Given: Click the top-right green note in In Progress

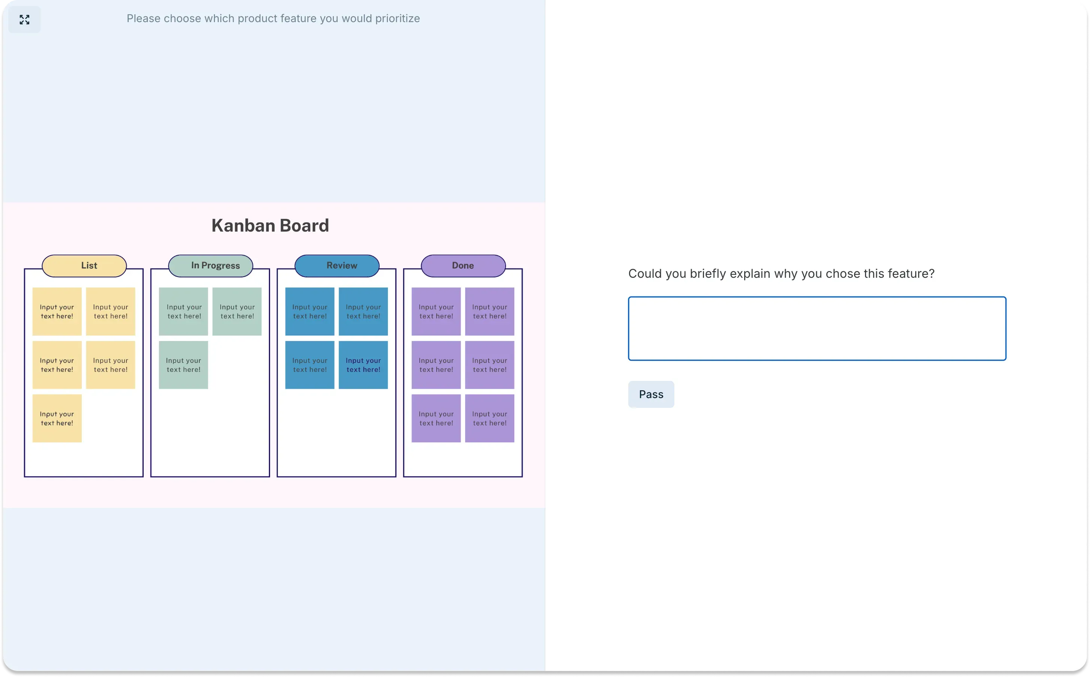Looking at the screenshot, I should [x=237, y=311].
